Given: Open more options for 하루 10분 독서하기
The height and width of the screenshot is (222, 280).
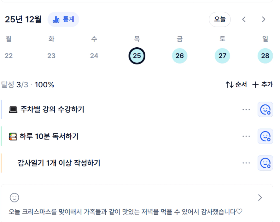Looking at the screenshot, I should pos(246,136).
